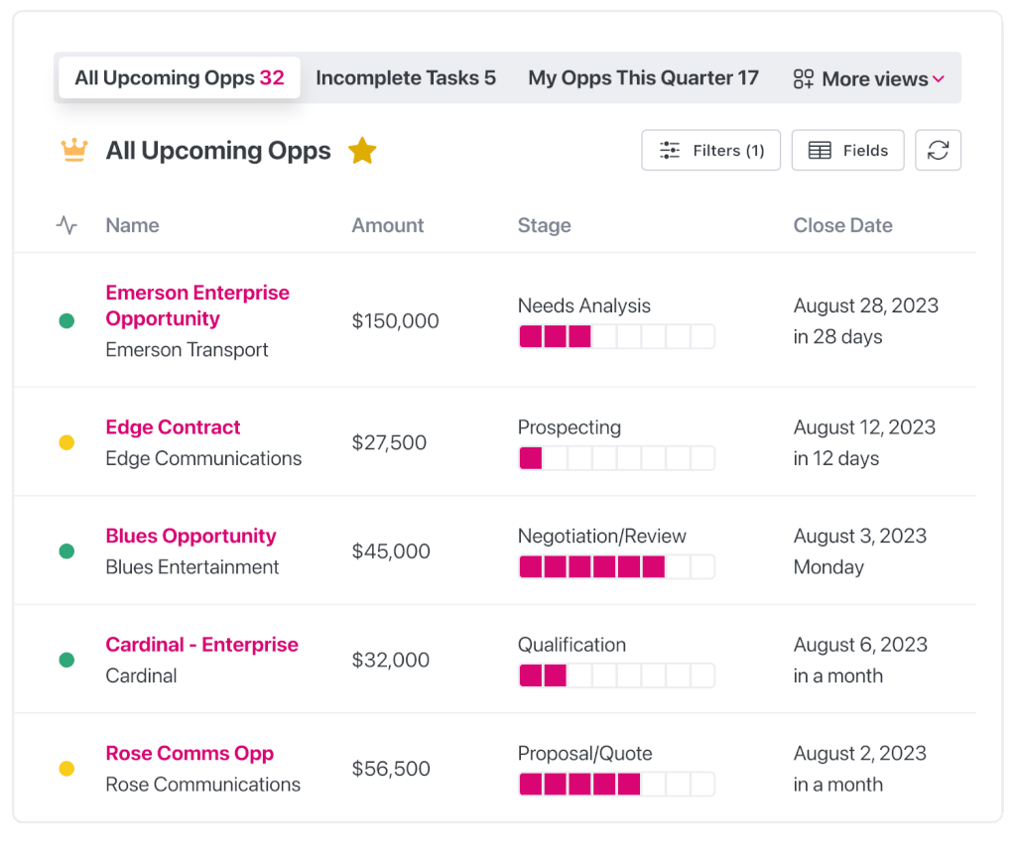Click the $45,000 amount cell
1016x854 pixels.
tap(391, 551)
